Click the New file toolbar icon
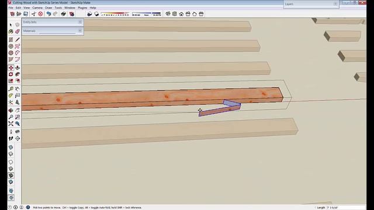374x210 pixels. (12, 14)
